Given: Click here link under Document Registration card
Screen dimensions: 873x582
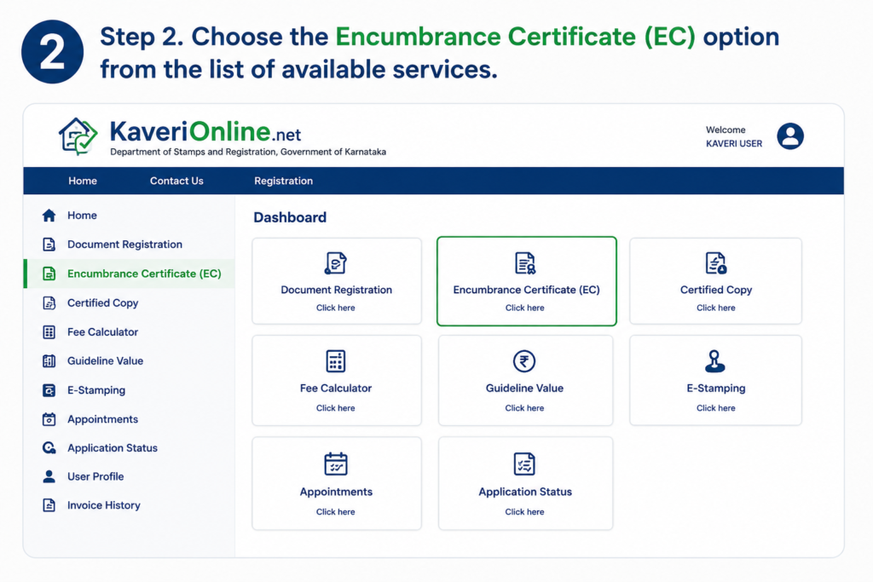Looking at the screenshot, I should (x=336, y=308).
